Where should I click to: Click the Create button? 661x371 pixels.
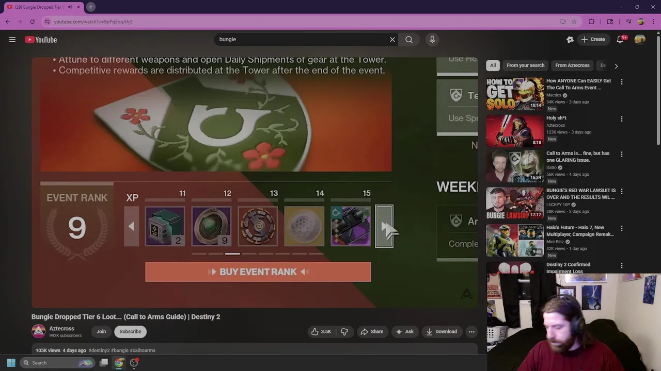tap(593, 40)
